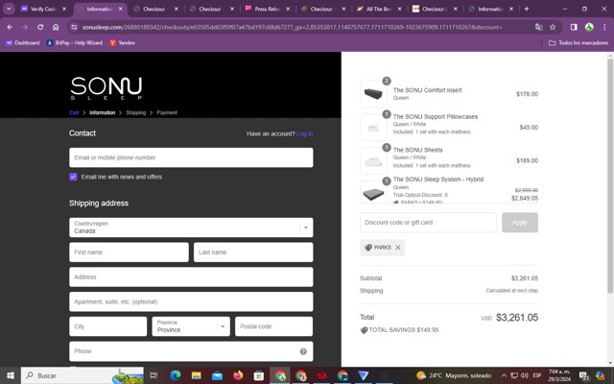Focus the Email or mobile phone number field
This screenshot has height=384, width=614.
click(x=191, y=157)
